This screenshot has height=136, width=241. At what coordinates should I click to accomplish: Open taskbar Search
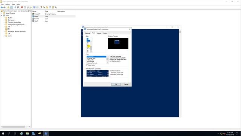(9, 133)
